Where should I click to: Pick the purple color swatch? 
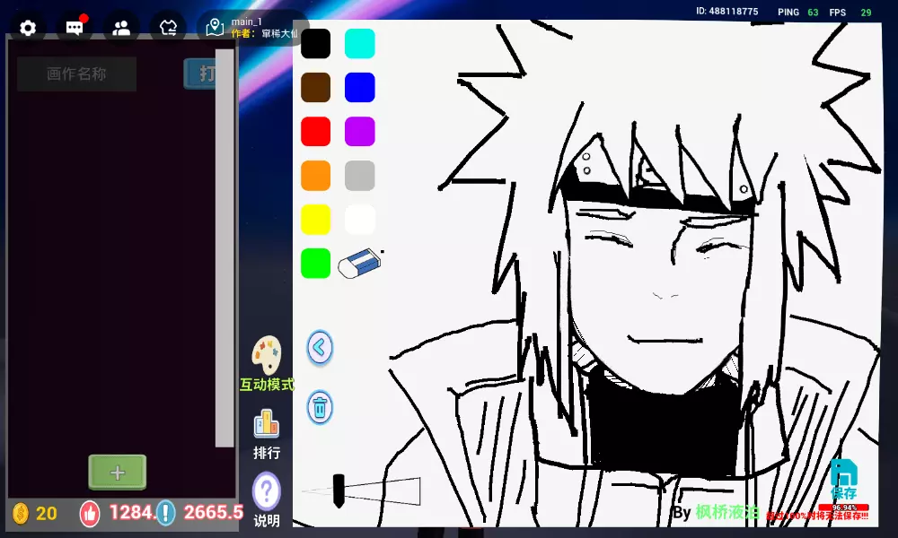tap(360, 132)
